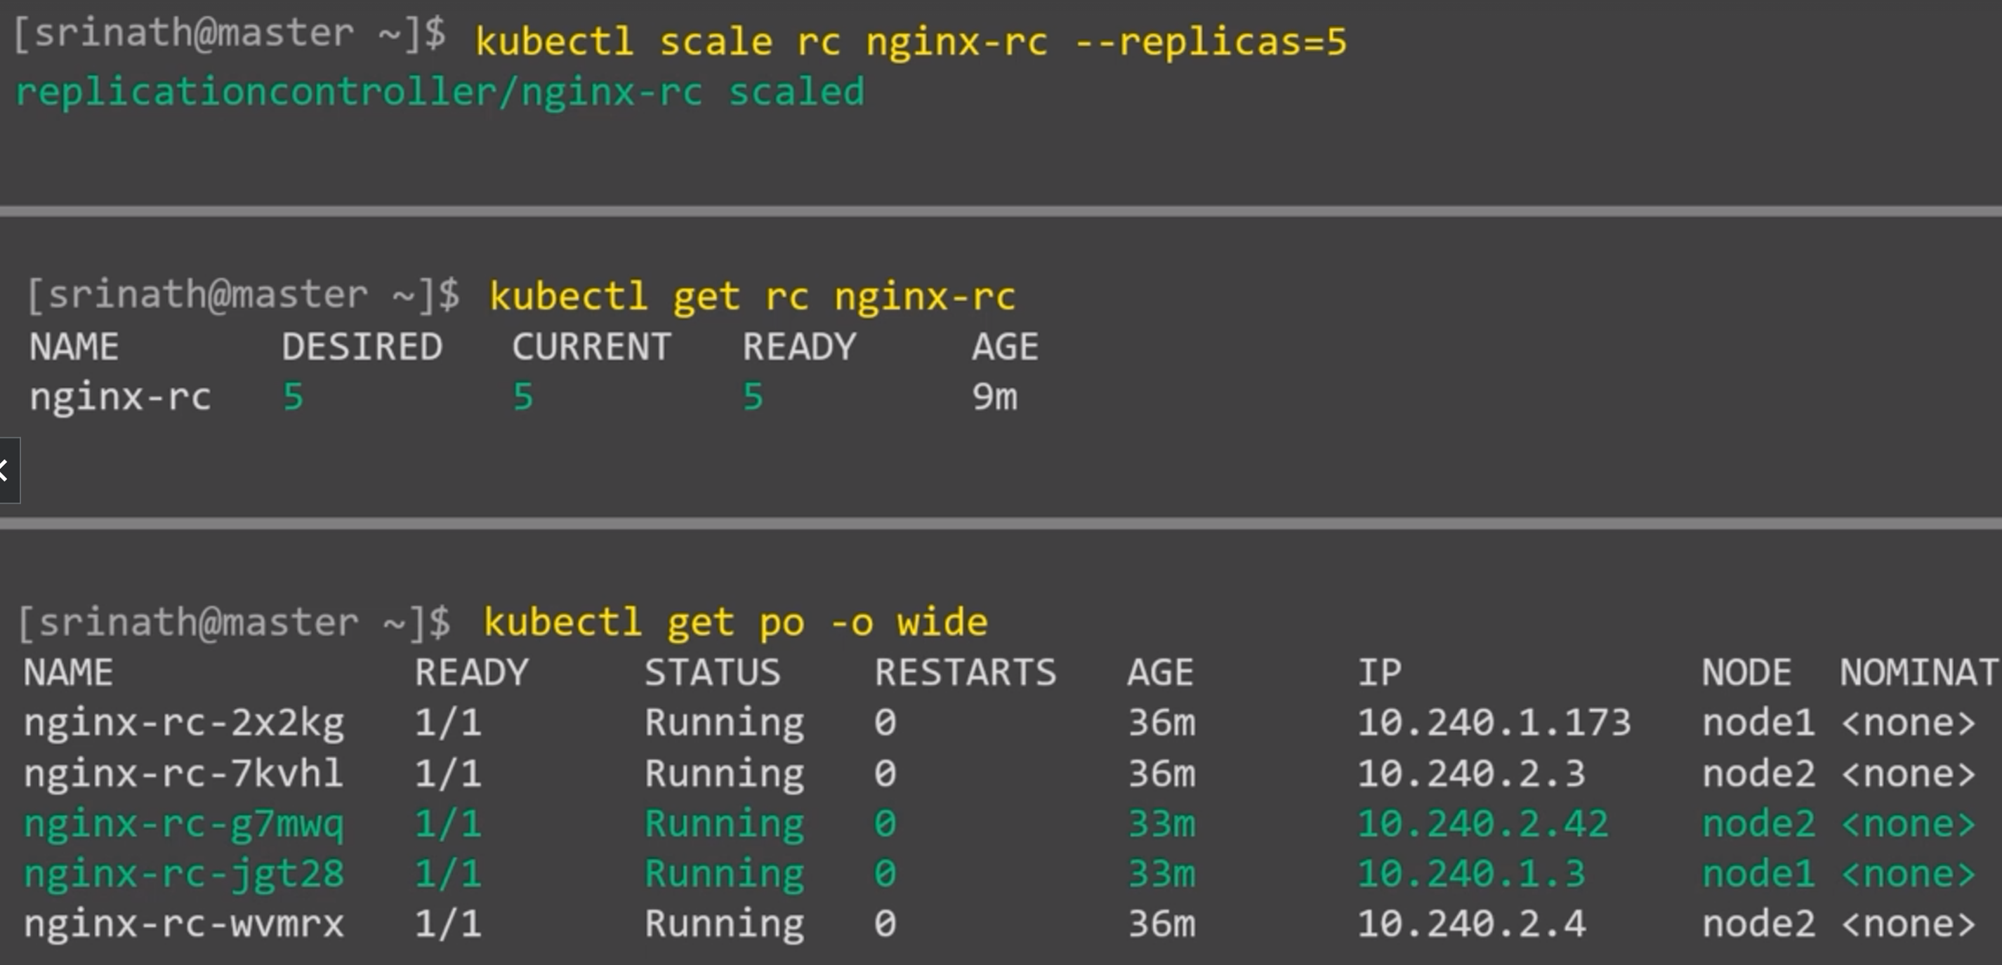Click node1 in the nginx-rc-2x2kg row

click(x=1758, y=724)
